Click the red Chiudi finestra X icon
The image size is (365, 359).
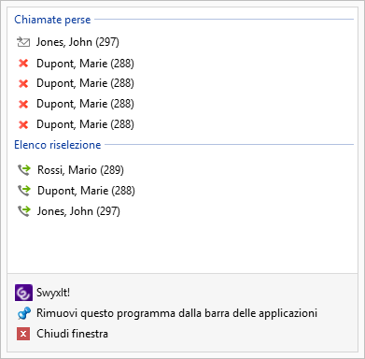[x=23, y=334]
